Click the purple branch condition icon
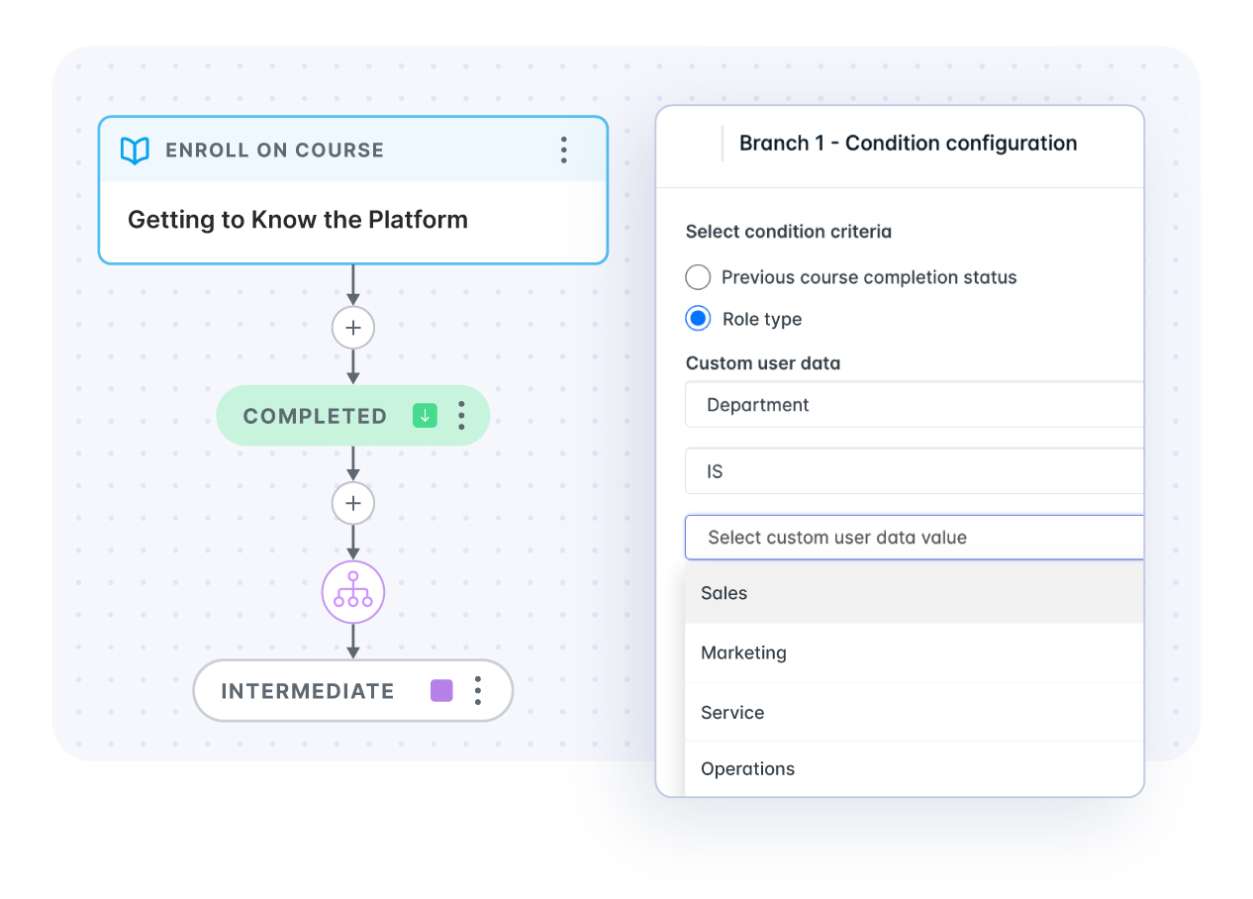Image resolution: width=1253 pixels, height=899 pixels. click(x=353, y=593)
